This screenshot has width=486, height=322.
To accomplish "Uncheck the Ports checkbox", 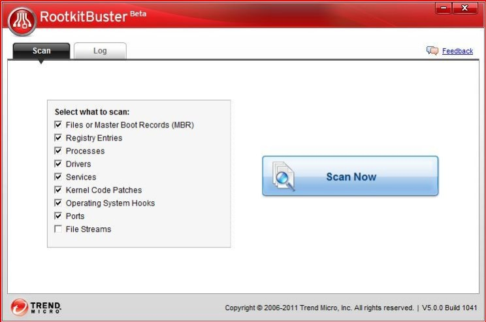I will (x=58, y=216).
